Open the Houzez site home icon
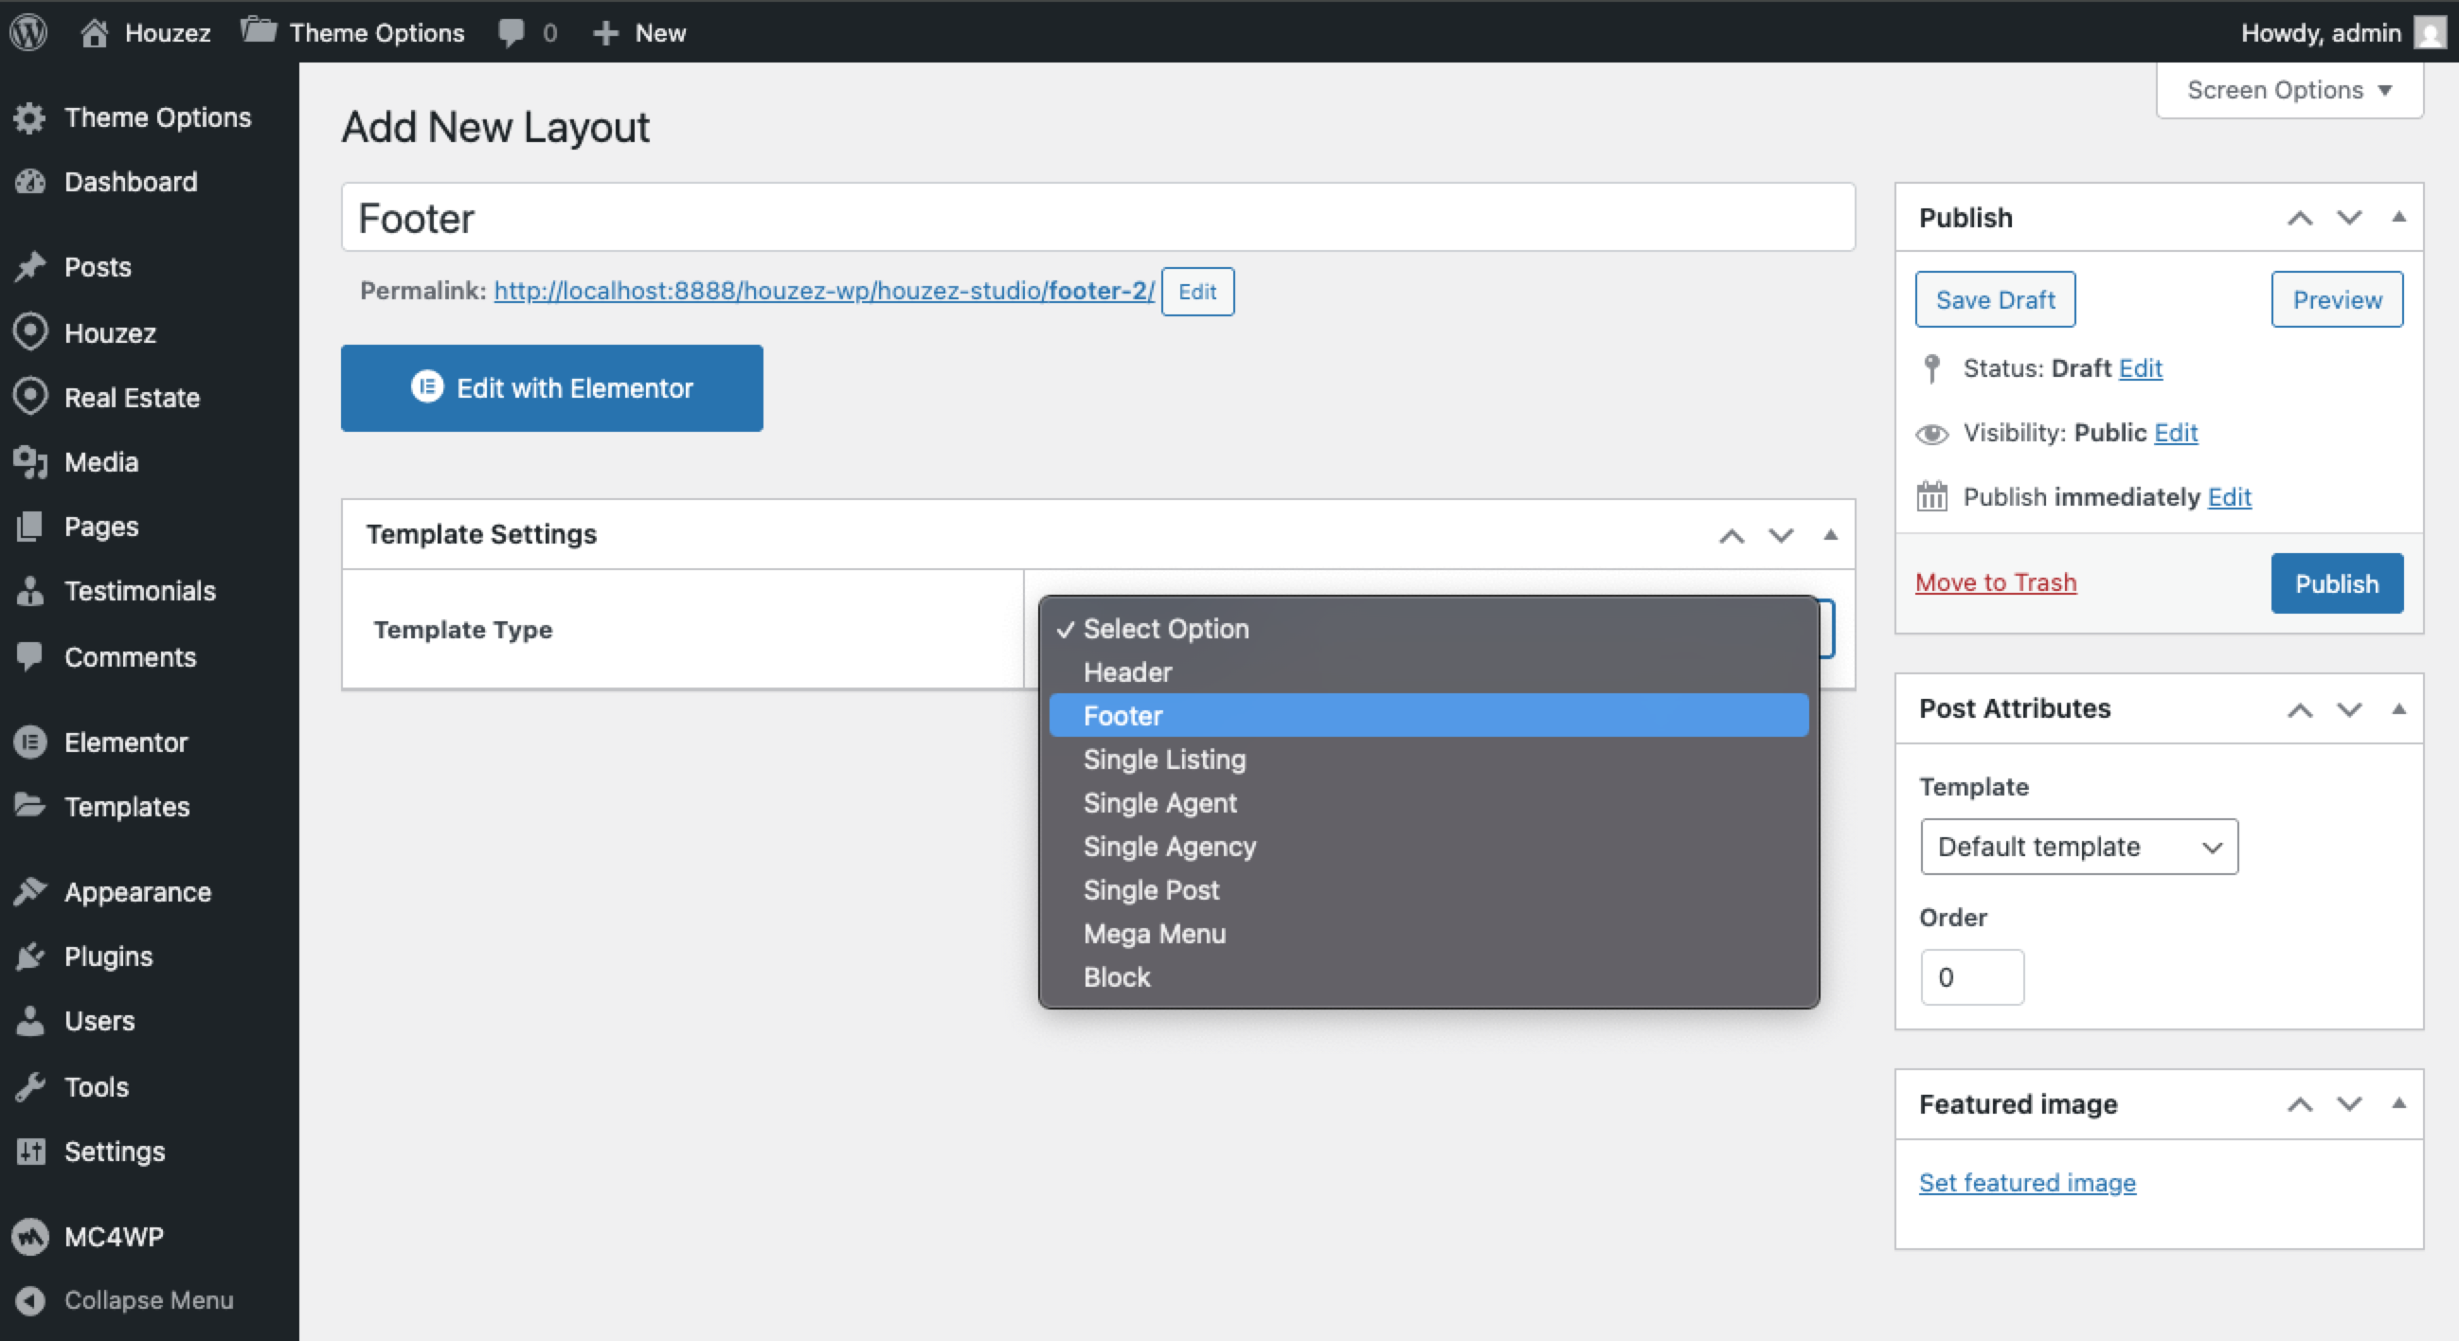The width and height of the screenshot is (2459, 1341). 94,32
